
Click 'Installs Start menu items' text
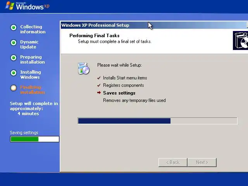125,78
